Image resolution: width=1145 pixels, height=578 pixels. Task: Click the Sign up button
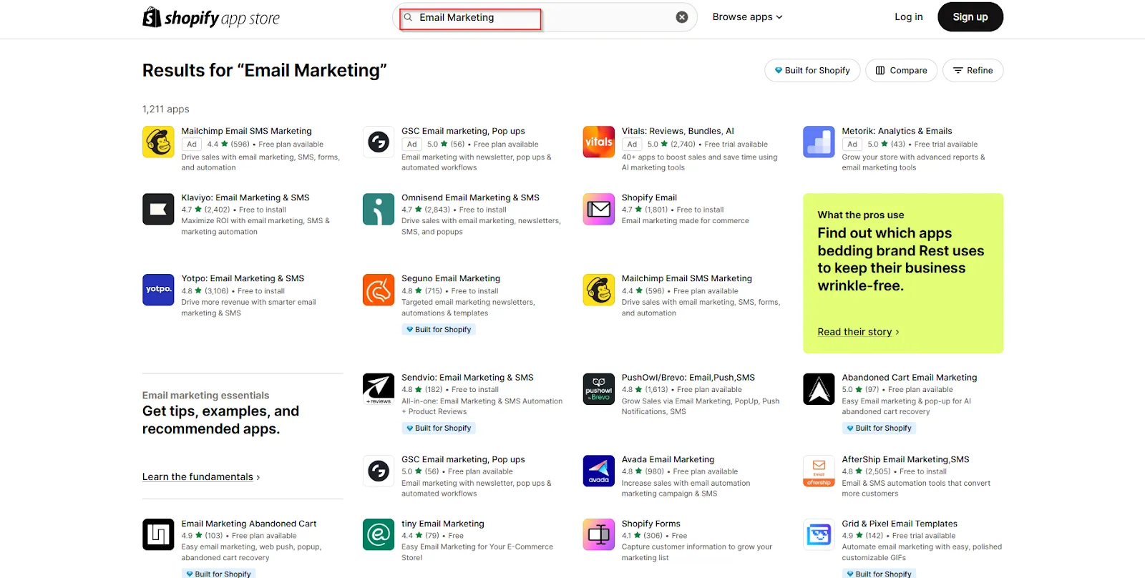(x=970, y=17)
